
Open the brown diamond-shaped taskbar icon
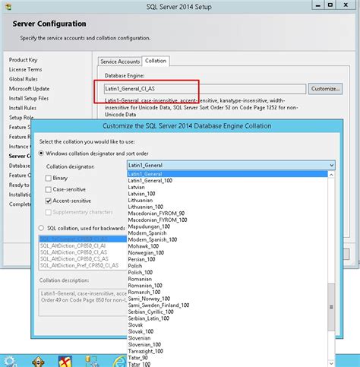click(38, 362)
